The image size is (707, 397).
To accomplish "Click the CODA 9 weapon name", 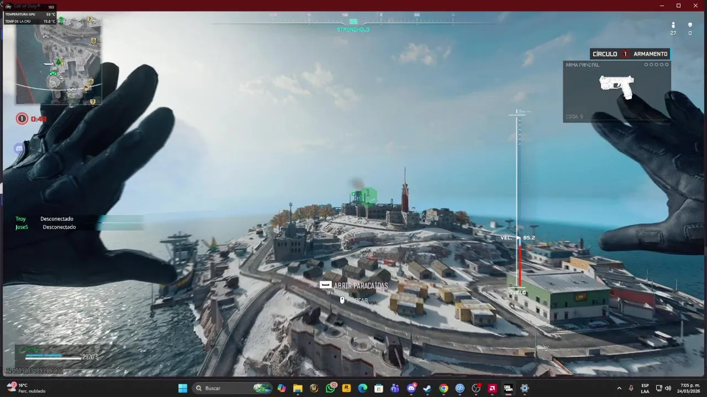I will click(574, 117).
